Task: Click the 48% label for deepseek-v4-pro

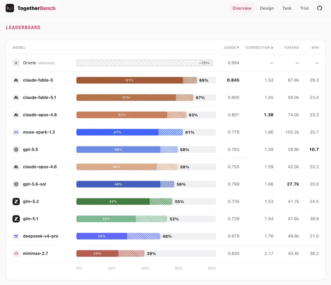Action: pos(167,236)
